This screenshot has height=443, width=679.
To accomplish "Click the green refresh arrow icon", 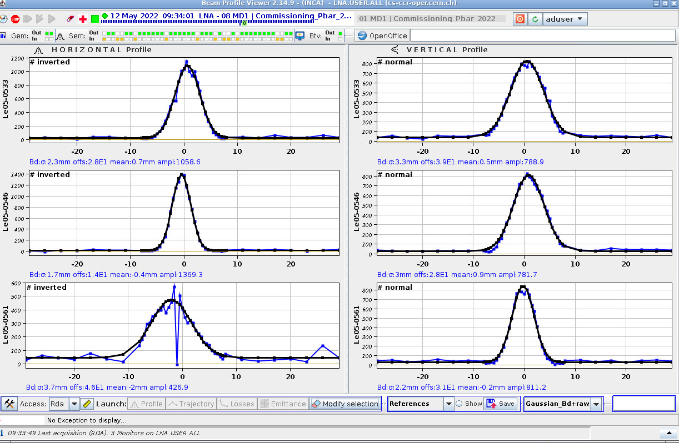I will click(535, 19).
